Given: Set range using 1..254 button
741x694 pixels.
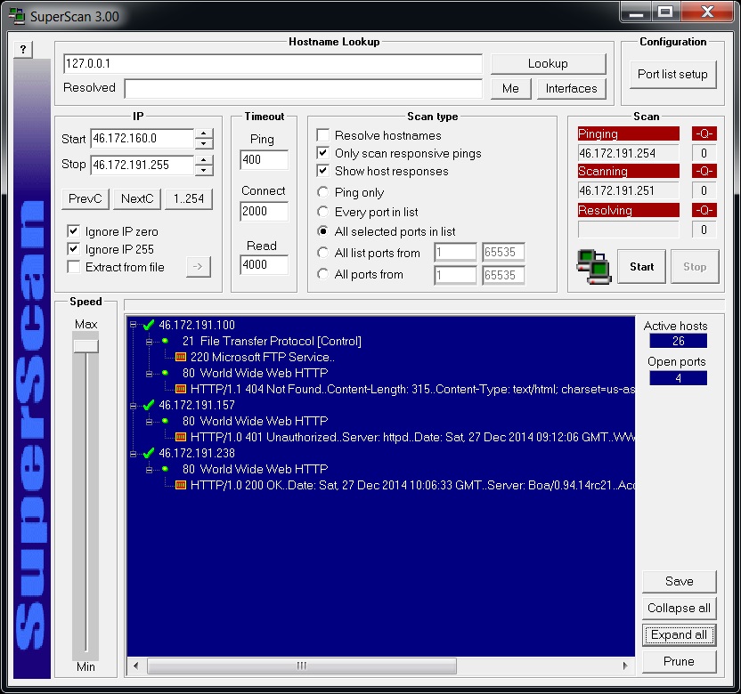Looking at the screenshot, I should (x=189, y=198).
